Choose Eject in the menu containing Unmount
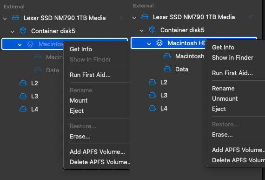 219,109
